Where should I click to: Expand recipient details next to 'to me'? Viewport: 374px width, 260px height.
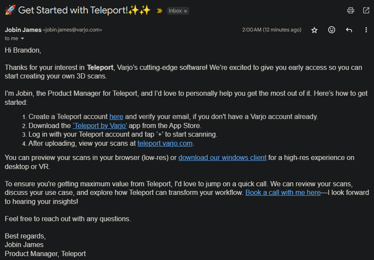click(x=22, y=38)
